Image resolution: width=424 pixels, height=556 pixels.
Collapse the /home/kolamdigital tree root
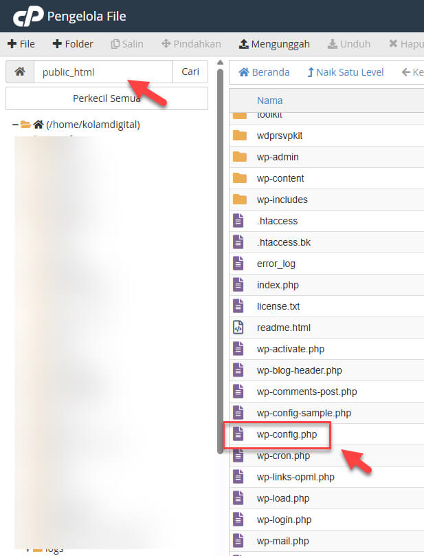[15, 125]
